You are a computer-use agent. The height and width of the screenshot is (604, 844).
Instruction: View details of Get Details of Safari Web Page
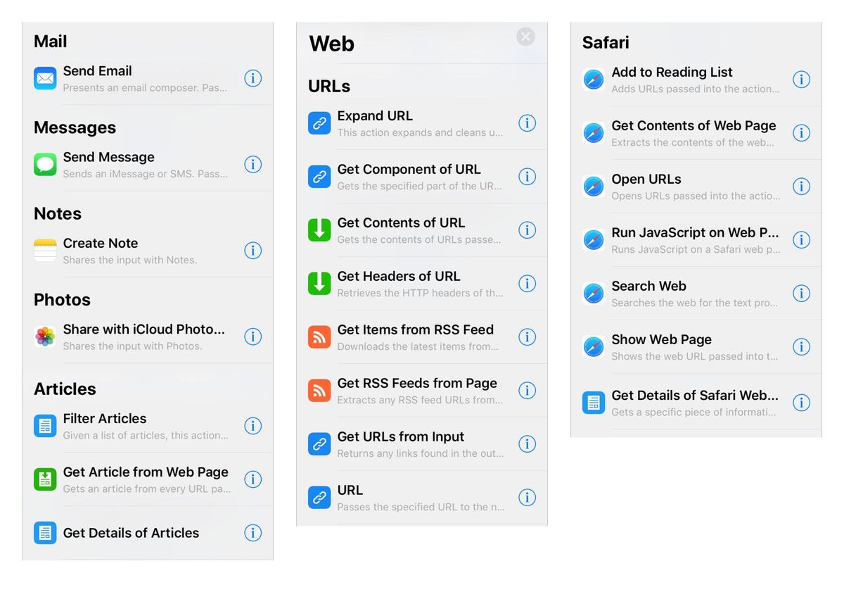coord(801,403)
